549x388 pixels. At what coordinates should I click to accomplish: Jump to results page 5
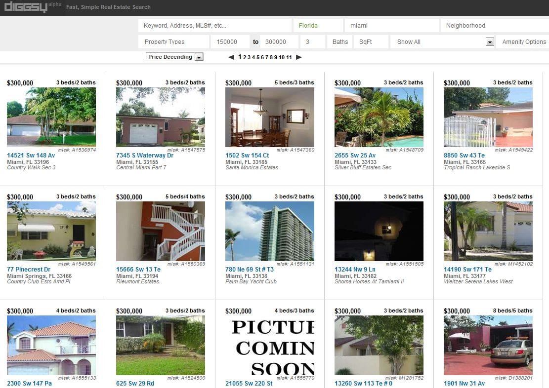[258, 57]
